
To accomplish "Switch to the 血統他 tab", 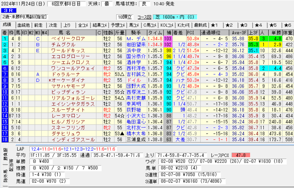I will pos(24,25).
